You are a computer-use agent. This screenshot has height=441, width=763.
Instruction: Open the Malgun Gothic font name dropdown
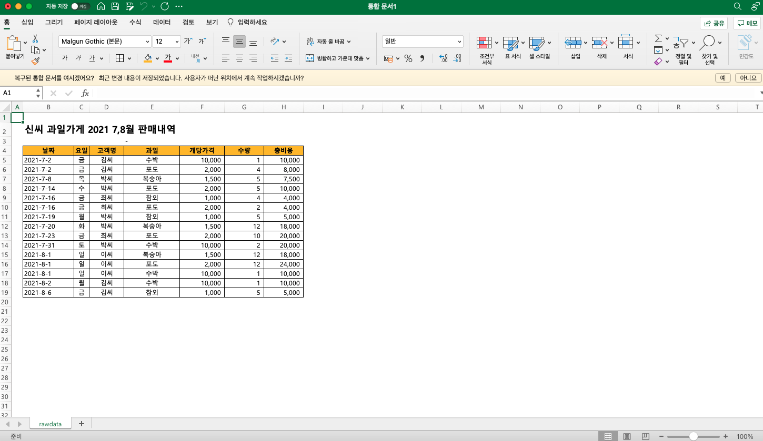(x=147, y=42)
